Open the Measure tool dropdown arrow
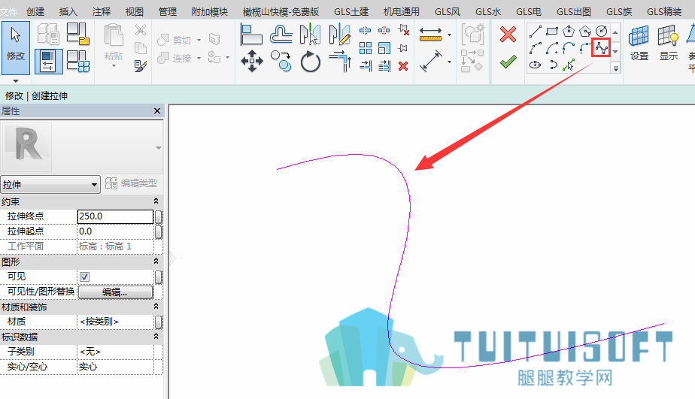 [x=450, y=35]
